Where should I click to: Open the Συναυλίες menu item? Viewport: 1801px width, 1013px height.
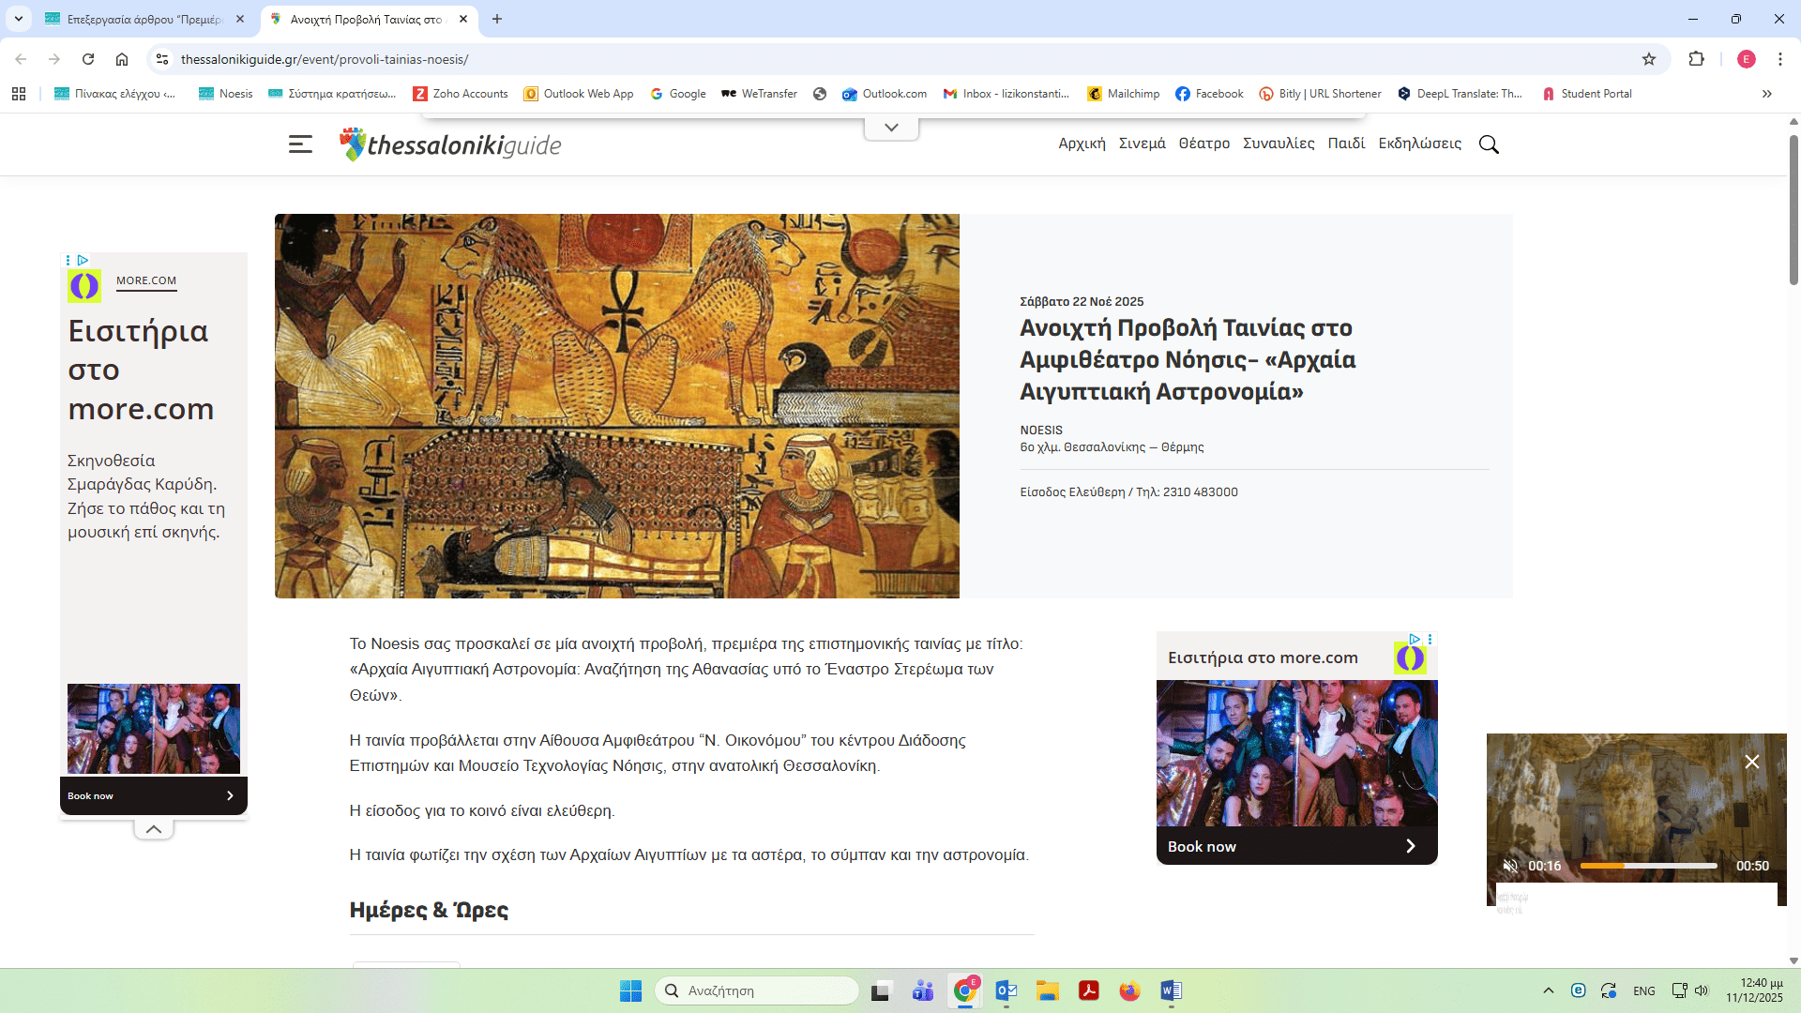click(x=1279, y=144)
